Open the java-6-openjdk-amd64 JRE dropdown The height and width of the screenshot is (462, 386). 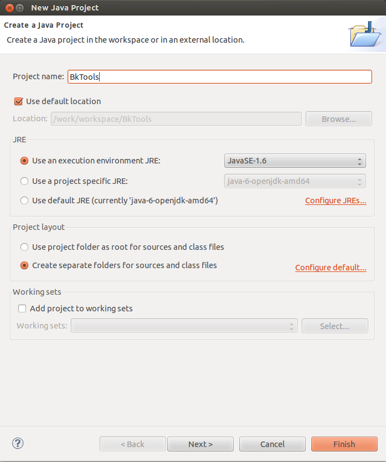coord(295,181)
